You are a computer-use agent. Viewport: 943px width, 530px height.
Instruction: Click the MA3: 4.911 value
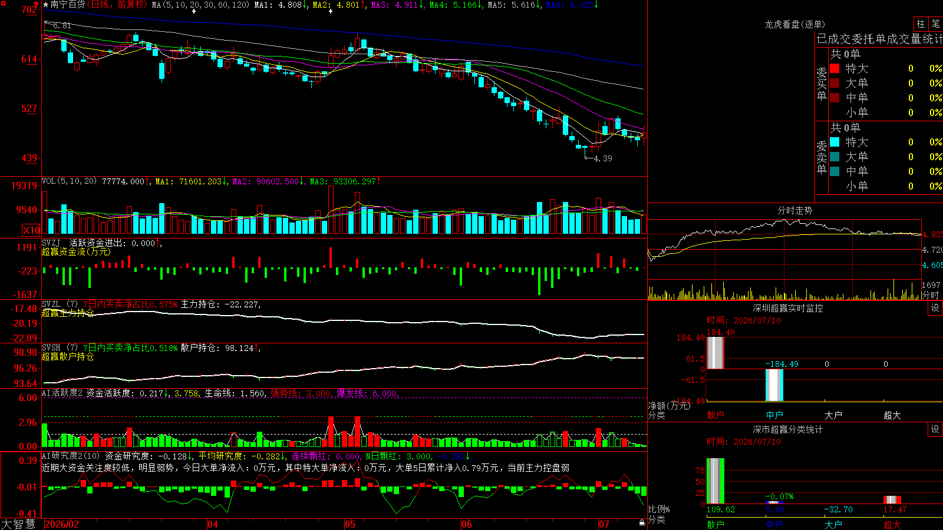(x=397, y=5)
